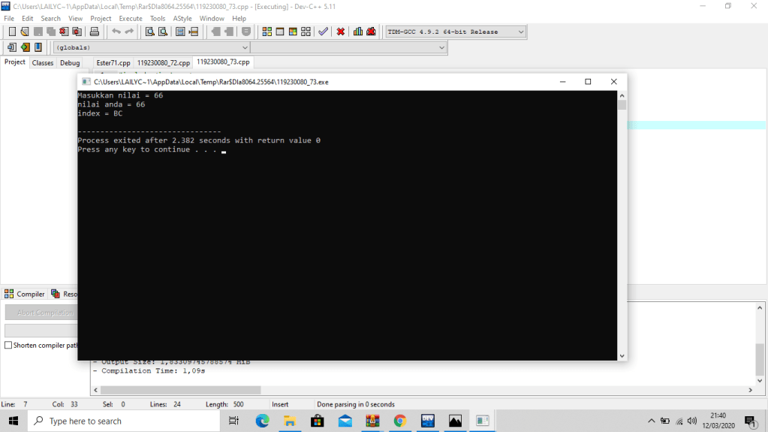Image resolution: width=768 pixels, height=432 pixels.
Task: Open the Execute menu
Action: 131,18
